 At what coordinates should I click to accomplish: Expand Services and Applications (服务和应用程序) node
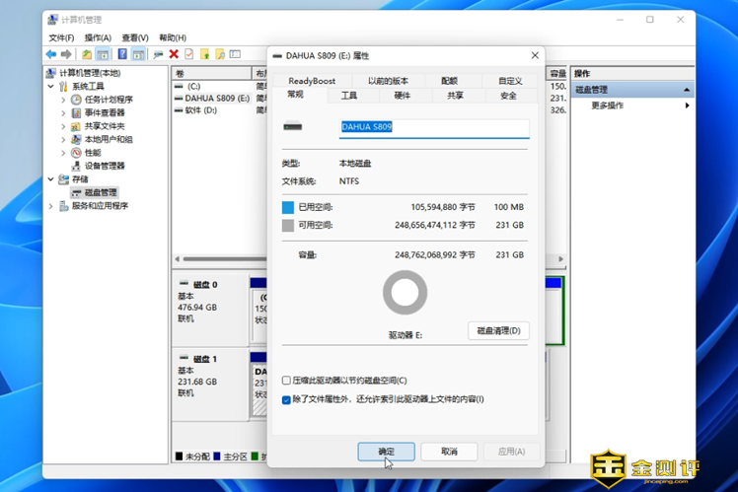pos(51,206)
